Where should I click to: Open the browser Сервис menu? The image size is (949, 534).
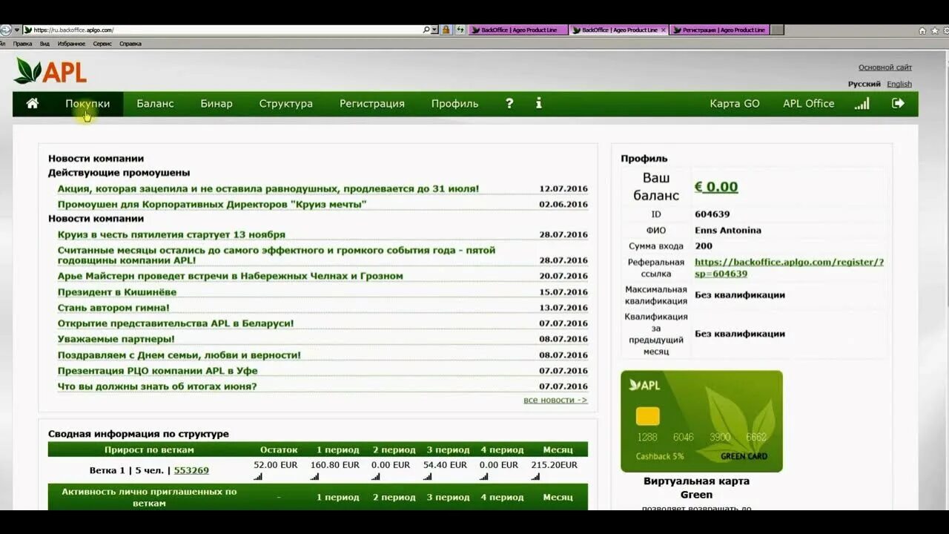[x=102, y=44]
